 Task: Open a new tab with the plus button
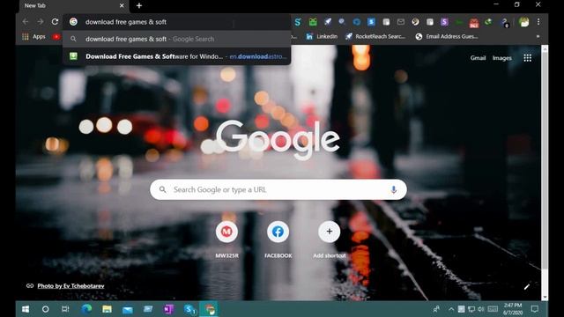coord(139,6)
